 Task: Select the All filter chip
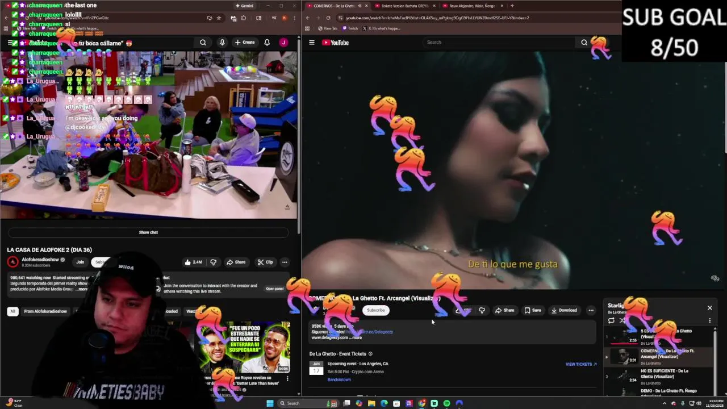pos(12,311)
